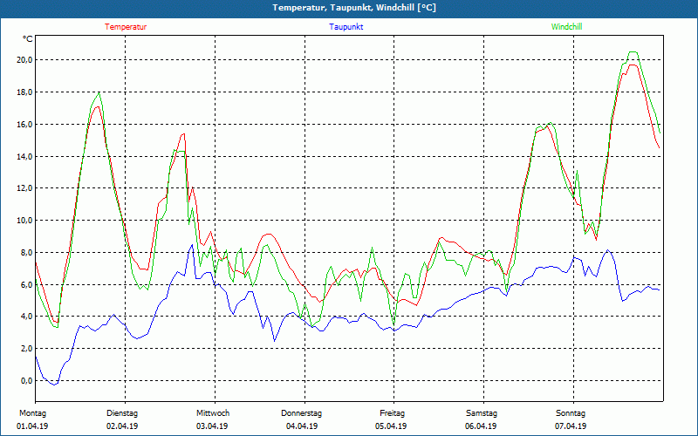Click the date 06.04.19
The image size is (698, 436).
[x=481, y=426]
